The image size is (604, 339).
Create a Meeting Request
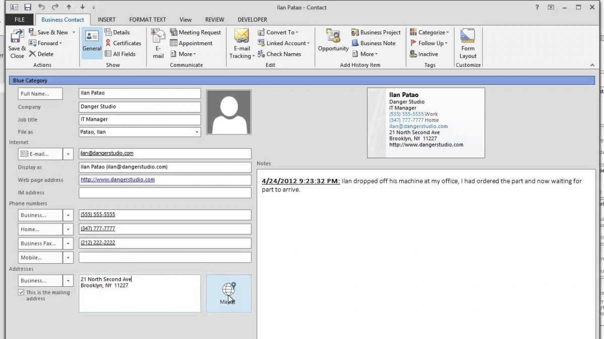[195, 32]
